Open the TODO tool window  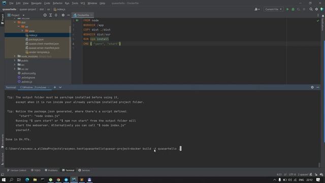(x=36, y=170)
